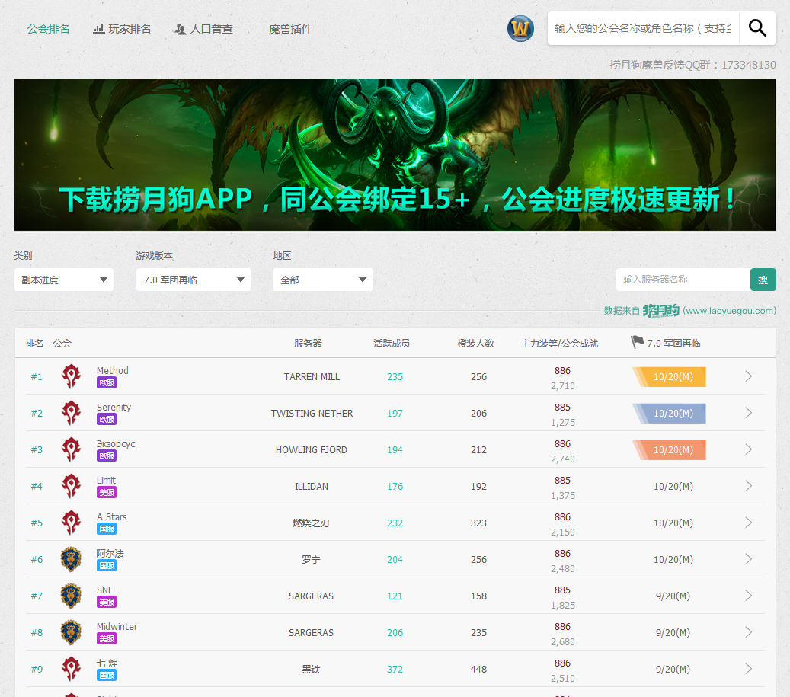
Task: Open the www.laoyuegou.com link
Action: click(729, 311)
